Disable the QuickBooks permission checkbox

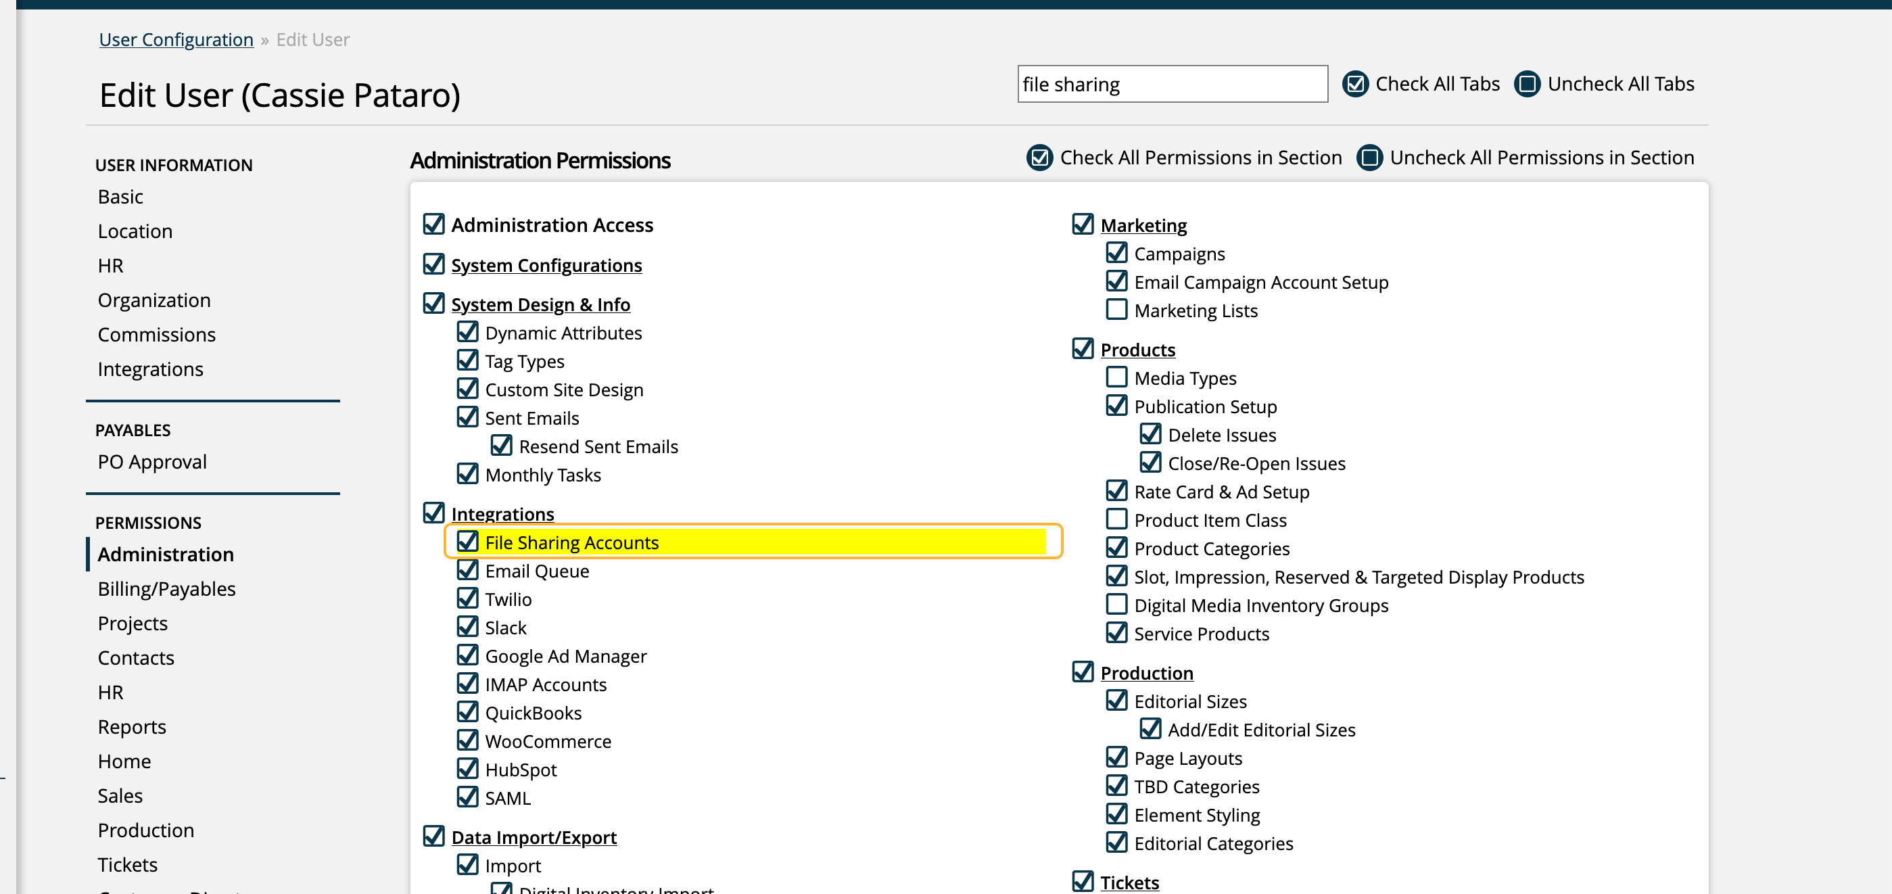pyautogui.click(x=467, y=712)
